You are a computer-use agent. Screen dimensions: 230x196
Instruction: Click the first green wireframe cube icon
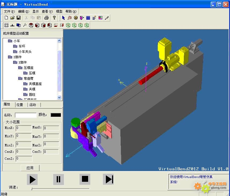[68, 25]
